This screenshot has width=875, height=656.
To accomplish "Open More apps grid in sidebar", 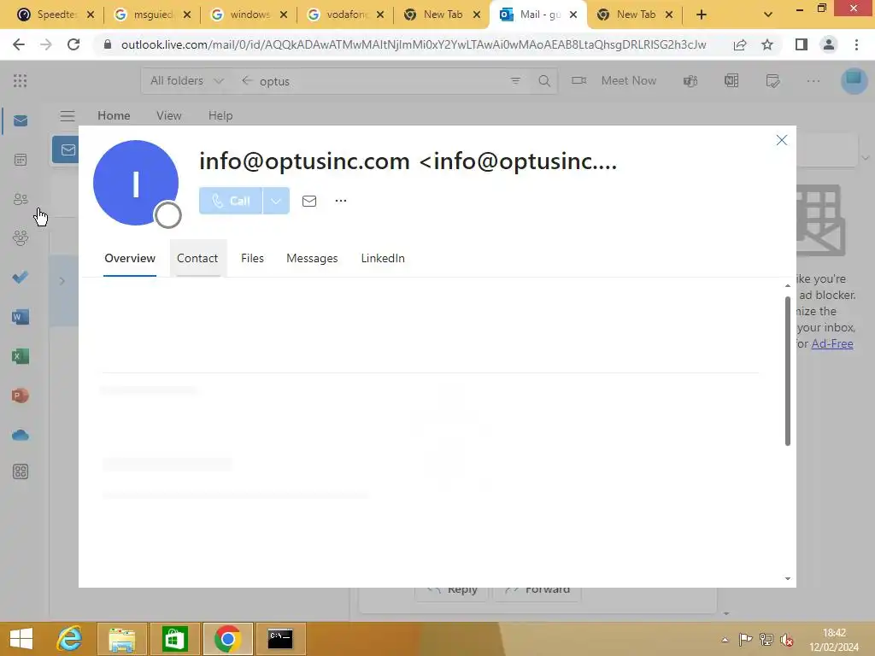I will coord(21,471).
